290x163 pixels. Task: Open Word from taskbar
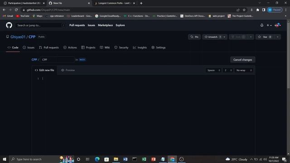(125, 159)
